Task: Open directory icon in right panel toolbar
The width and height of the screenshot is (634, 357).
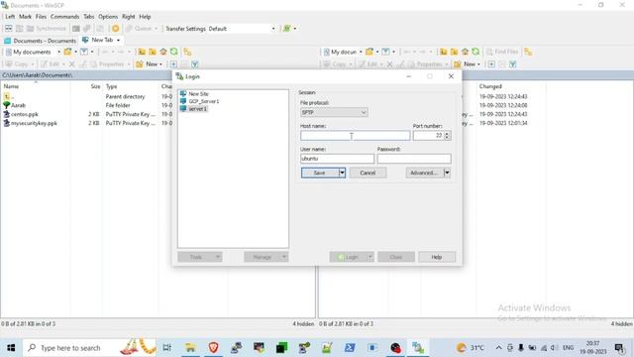Action: (370, 52)
